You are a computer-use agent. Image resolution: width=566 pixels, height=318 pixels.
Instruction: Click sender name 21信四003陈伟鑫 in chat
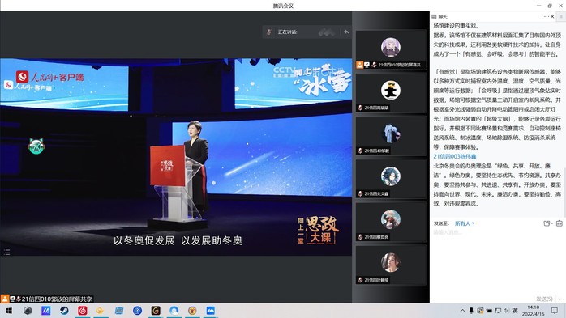[454, 156]
